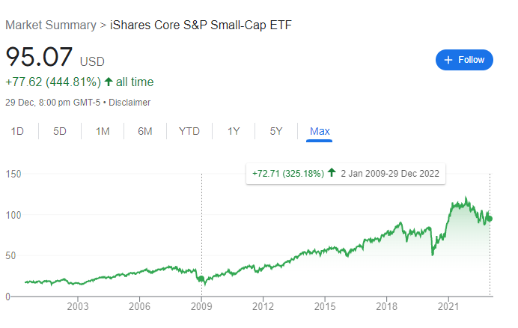
Task: Open the Disclaimer link
Action: [x=130, y=102]
